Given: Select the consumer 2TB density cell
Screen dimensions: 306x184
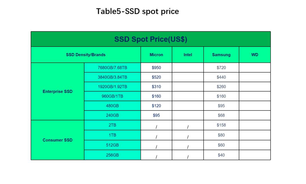Looking at the screenshot, I should (112, 125).
